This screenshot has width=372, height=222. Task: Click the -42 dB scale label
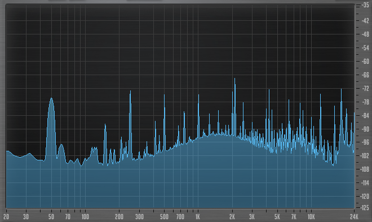365,21
